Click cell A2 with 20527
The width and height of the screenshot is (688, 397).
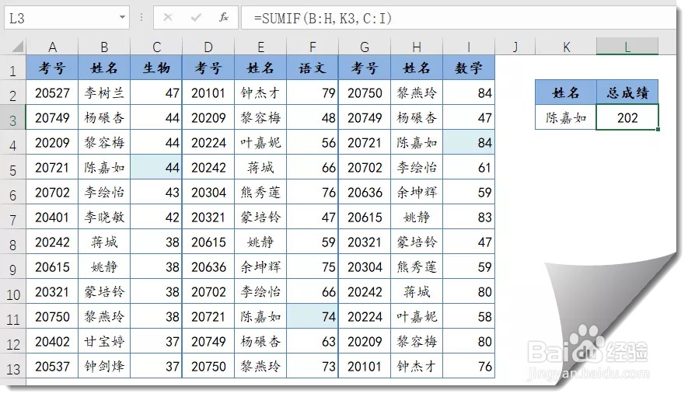52,92
